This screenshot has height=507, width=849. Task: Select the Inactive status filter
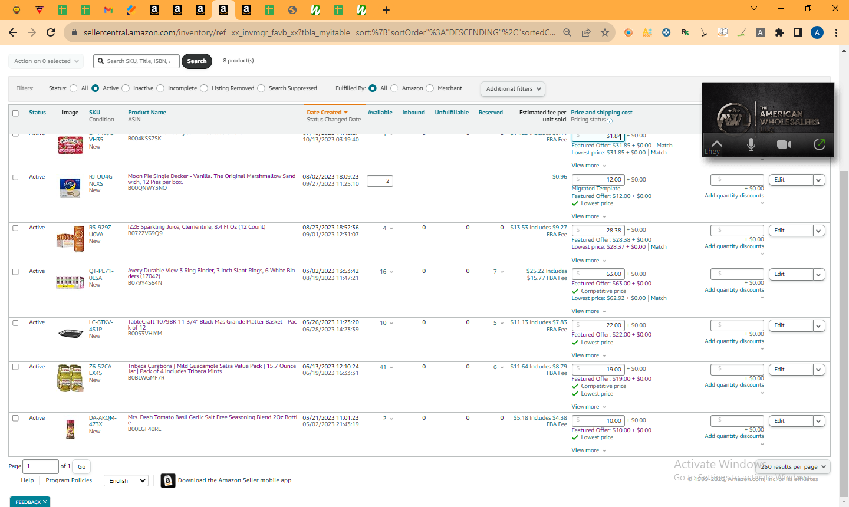(125, 88)
